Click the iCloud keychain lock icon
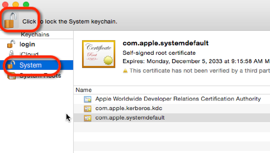The image size is (270, 153). pyautogui.click(x=11, y=54)
